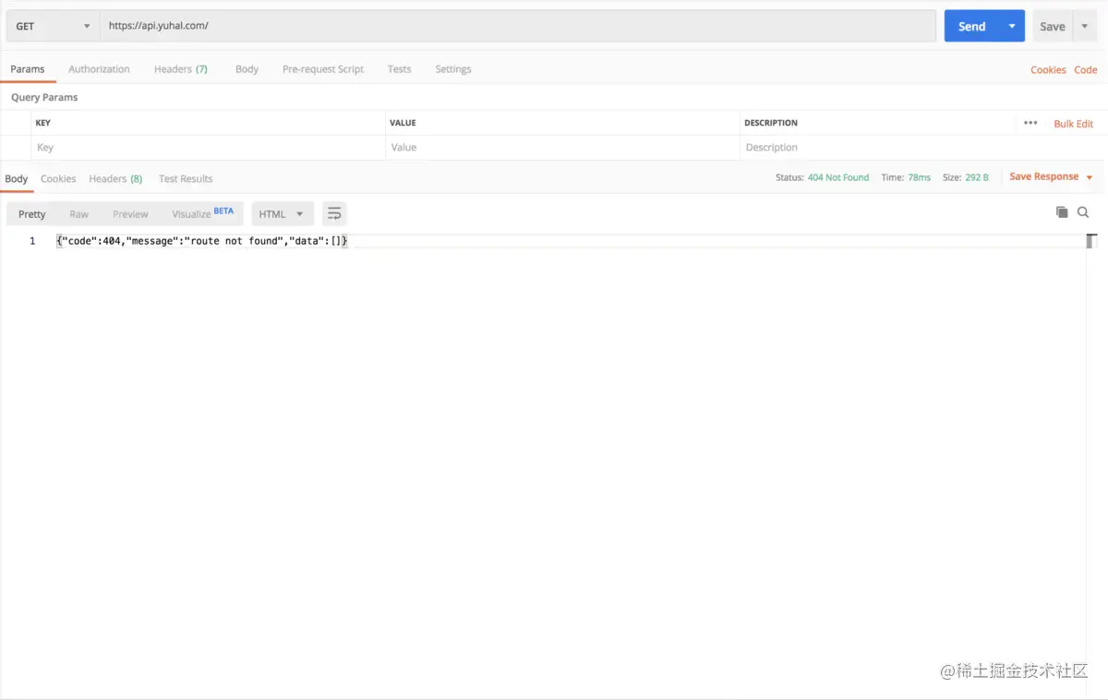Open the HTML format dropdown
Screen dimensions: 1108x700
283,213
